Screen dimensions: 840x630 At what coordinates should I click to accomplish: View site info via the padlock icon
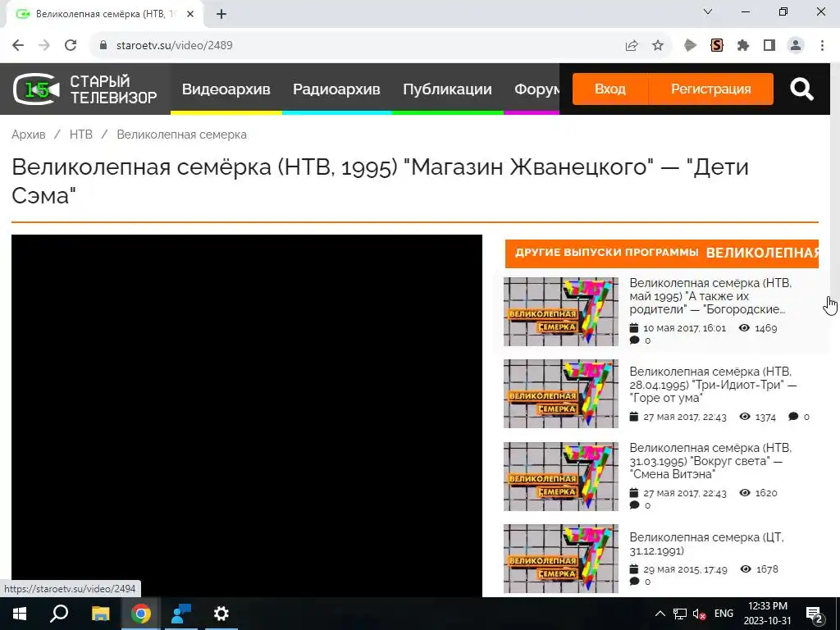pos(103,45)
